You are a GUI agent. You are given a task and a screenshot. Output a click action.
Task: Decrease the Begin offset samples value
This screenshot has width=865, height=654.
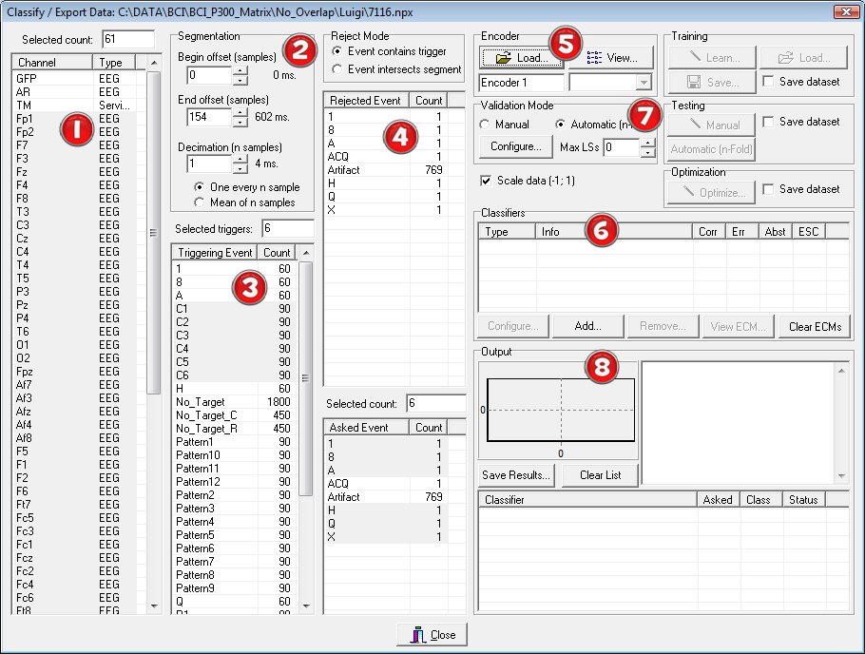click(240, 80)
